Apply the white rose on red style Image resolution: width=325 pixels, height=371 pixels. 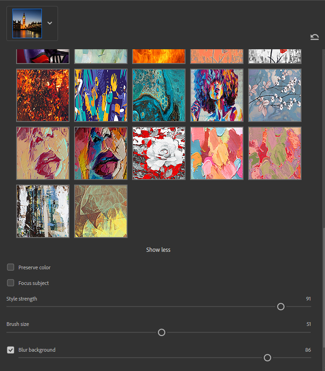[159, 153]
